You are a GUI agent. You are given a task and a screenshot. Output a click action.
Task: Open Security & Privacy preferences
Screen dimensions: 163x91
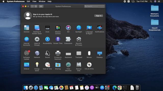click(x=79, y=41)
